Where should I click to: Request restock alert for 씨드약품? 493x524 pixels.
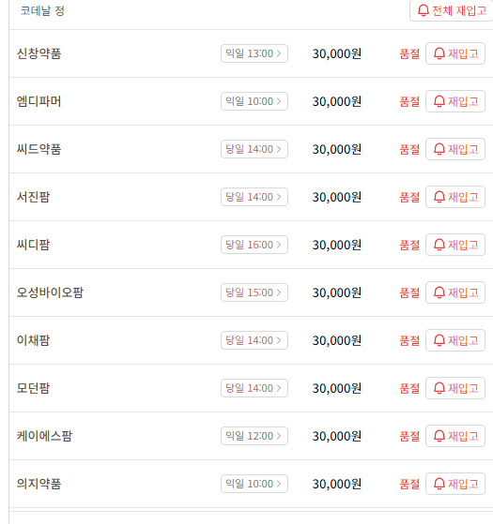pyautogui.click(x=455, y=149)
